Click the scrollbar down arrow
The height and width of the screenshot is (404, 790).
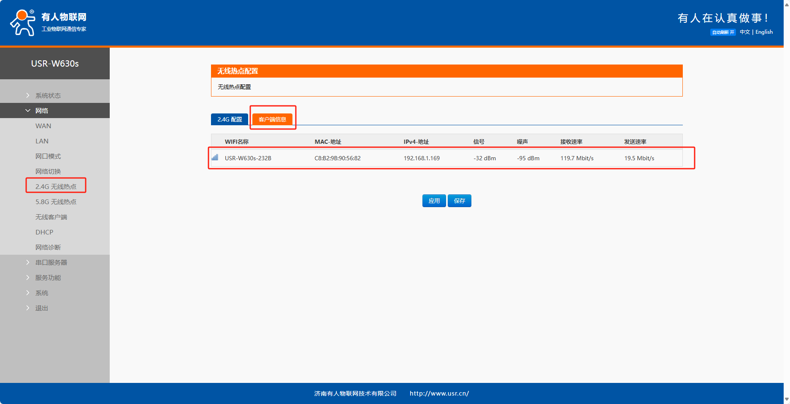[x=787, y=399]
